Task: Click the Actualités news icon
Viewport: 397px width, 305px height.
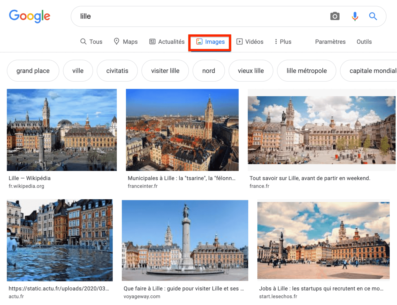Action: point(152,41)
